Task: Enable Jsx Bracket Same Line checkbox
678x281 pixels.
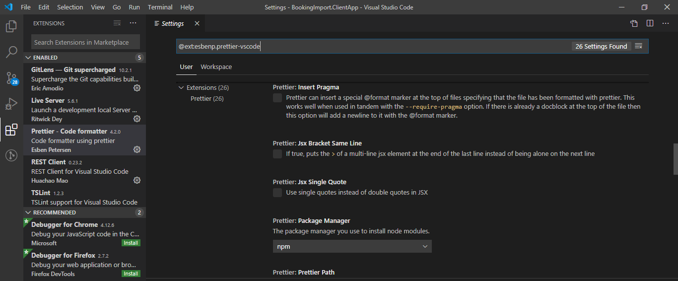Action: coord(277,154)
